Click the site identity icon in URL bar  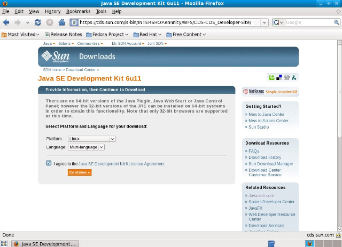pyautogui.click(x=74, y=22)
